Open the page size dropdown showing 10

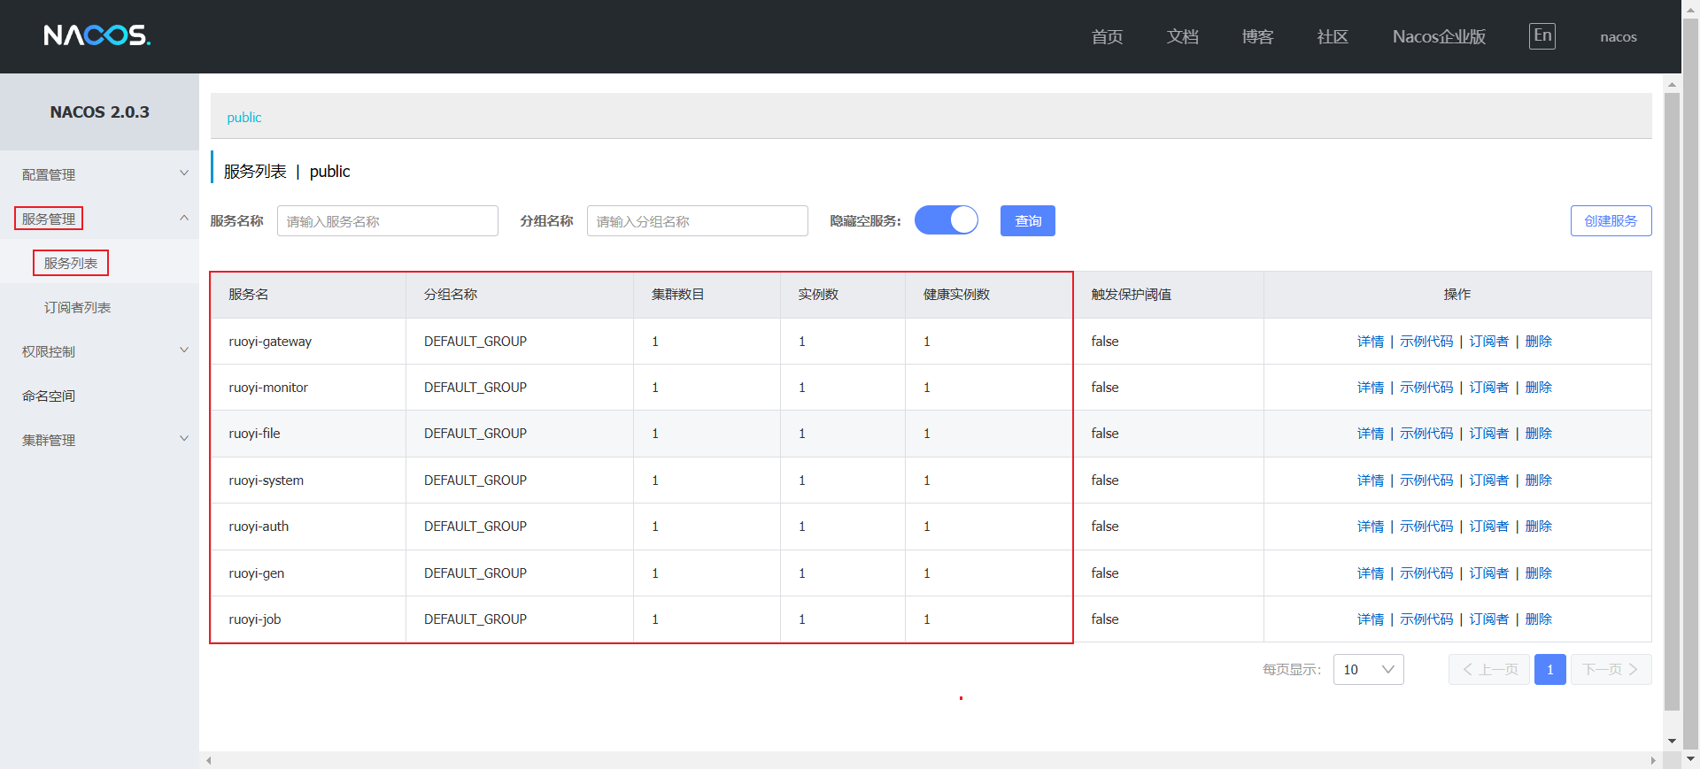pyautogui.click(x=1368, y=670)
